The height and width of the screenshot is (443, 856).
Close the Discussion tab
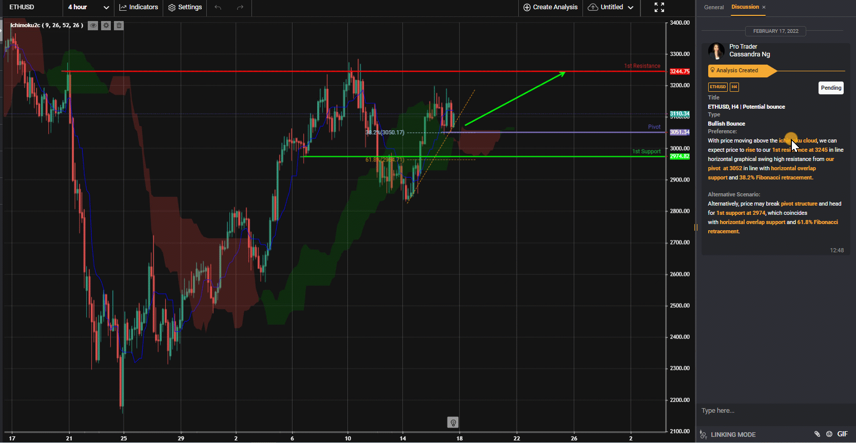click(764, 7)
